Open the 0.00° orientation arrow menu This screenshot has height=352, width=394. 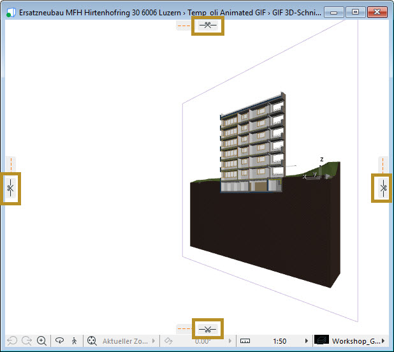230,341
